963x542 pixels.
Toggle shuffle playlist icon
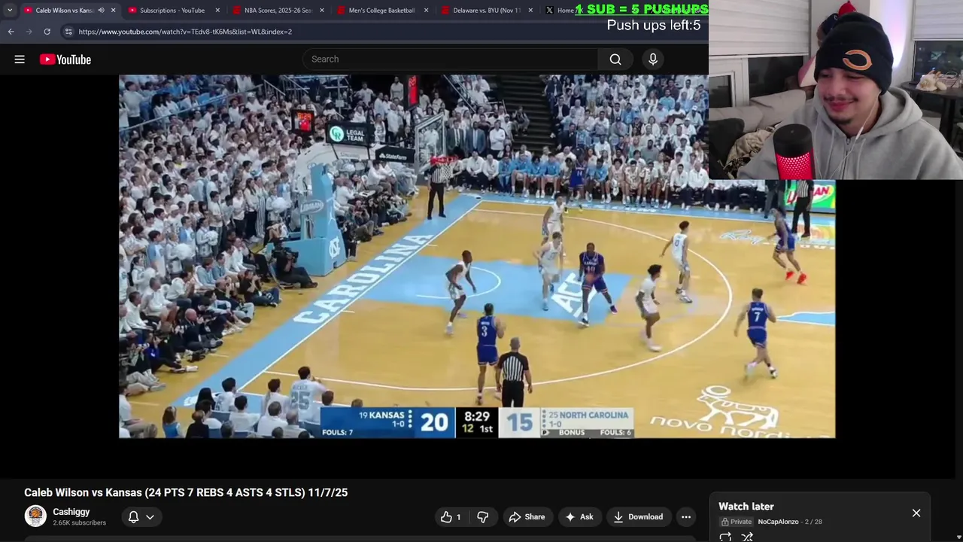click(747, 537)
